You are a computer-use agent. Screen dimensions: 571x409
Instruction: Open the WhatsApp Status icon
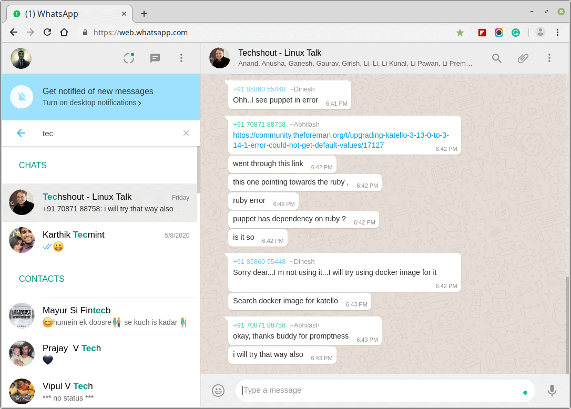(x=129, y=58)
